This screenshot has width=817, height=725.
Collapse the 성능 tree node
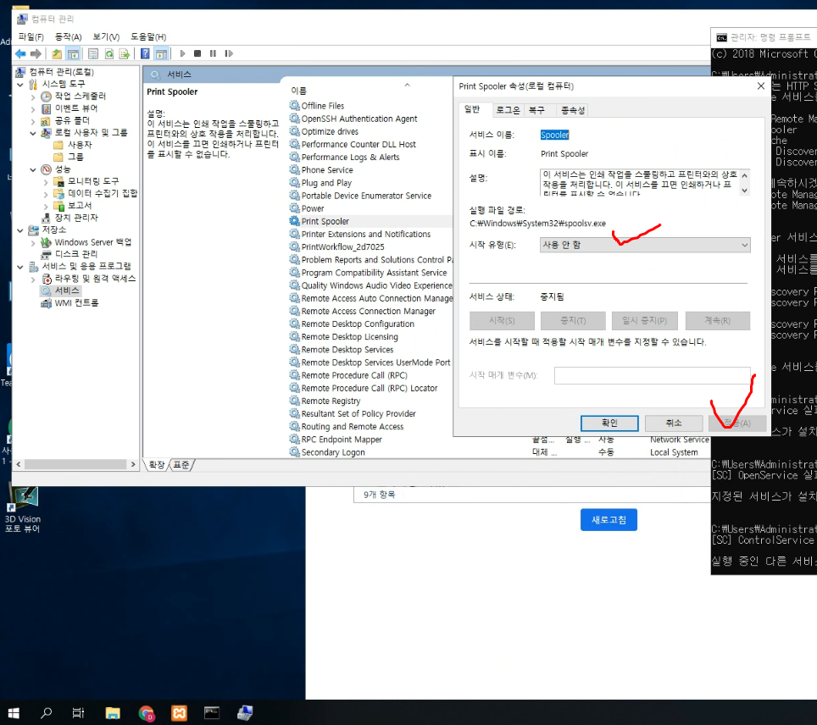coord(33,169)
